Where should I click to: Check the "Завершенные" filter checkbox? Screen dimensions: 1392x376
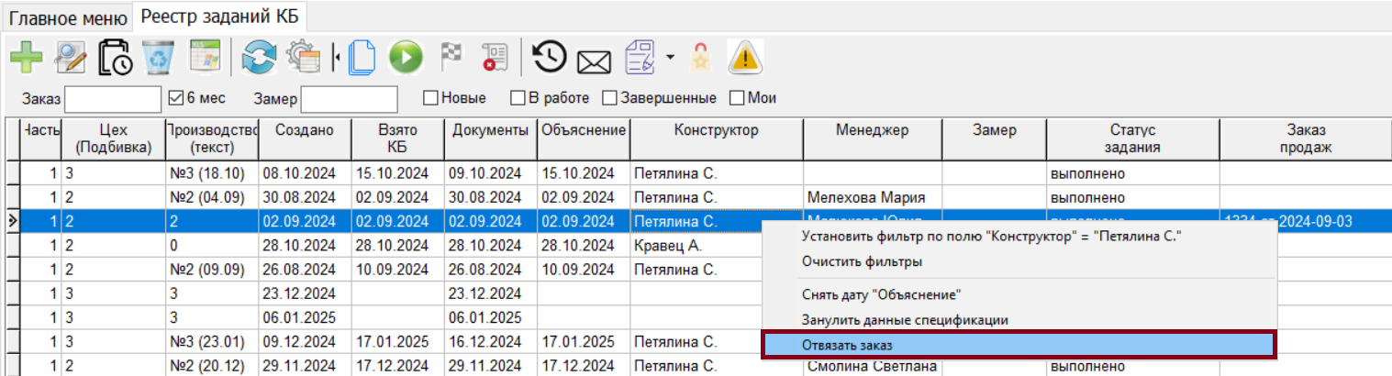[x=609, y=97]
